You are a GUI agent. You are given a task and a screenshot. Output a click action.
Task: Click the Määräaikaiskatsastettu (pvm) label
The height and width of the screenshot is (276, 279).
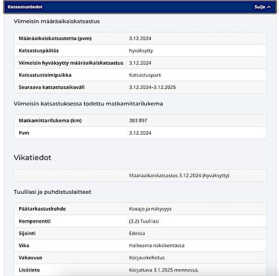point(55,38)
